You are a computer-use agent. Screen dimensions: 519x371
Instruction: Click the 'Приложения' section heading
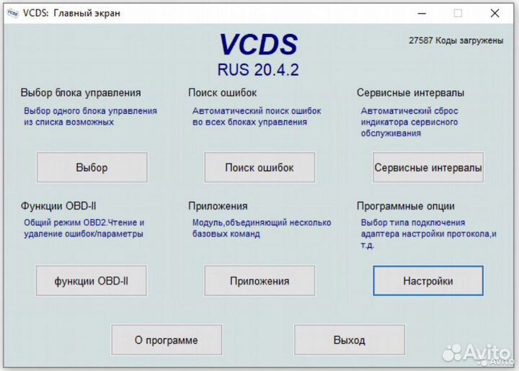tap(218, 206)
